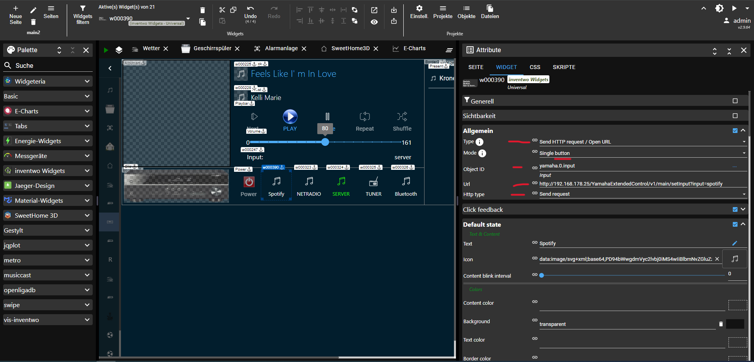This screenshot has height=362, width=754.
Task: Select the Spotify input button widget
Action: (276, 186)
